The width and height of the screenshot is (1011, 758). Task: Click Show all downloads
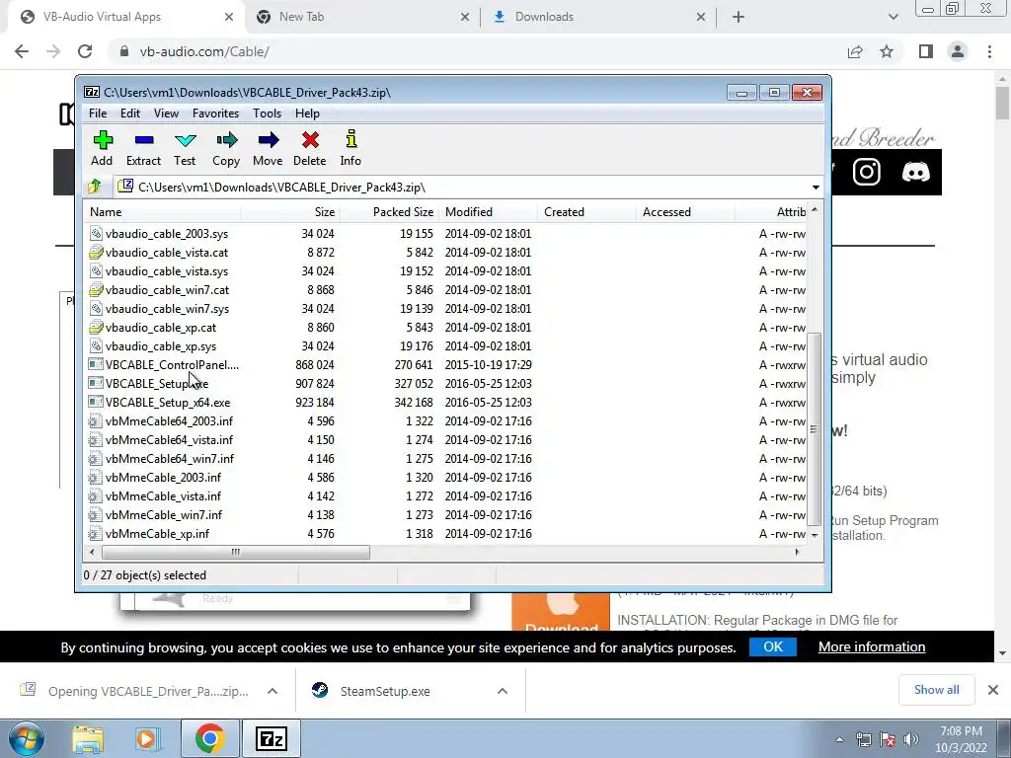coord(936,690)
